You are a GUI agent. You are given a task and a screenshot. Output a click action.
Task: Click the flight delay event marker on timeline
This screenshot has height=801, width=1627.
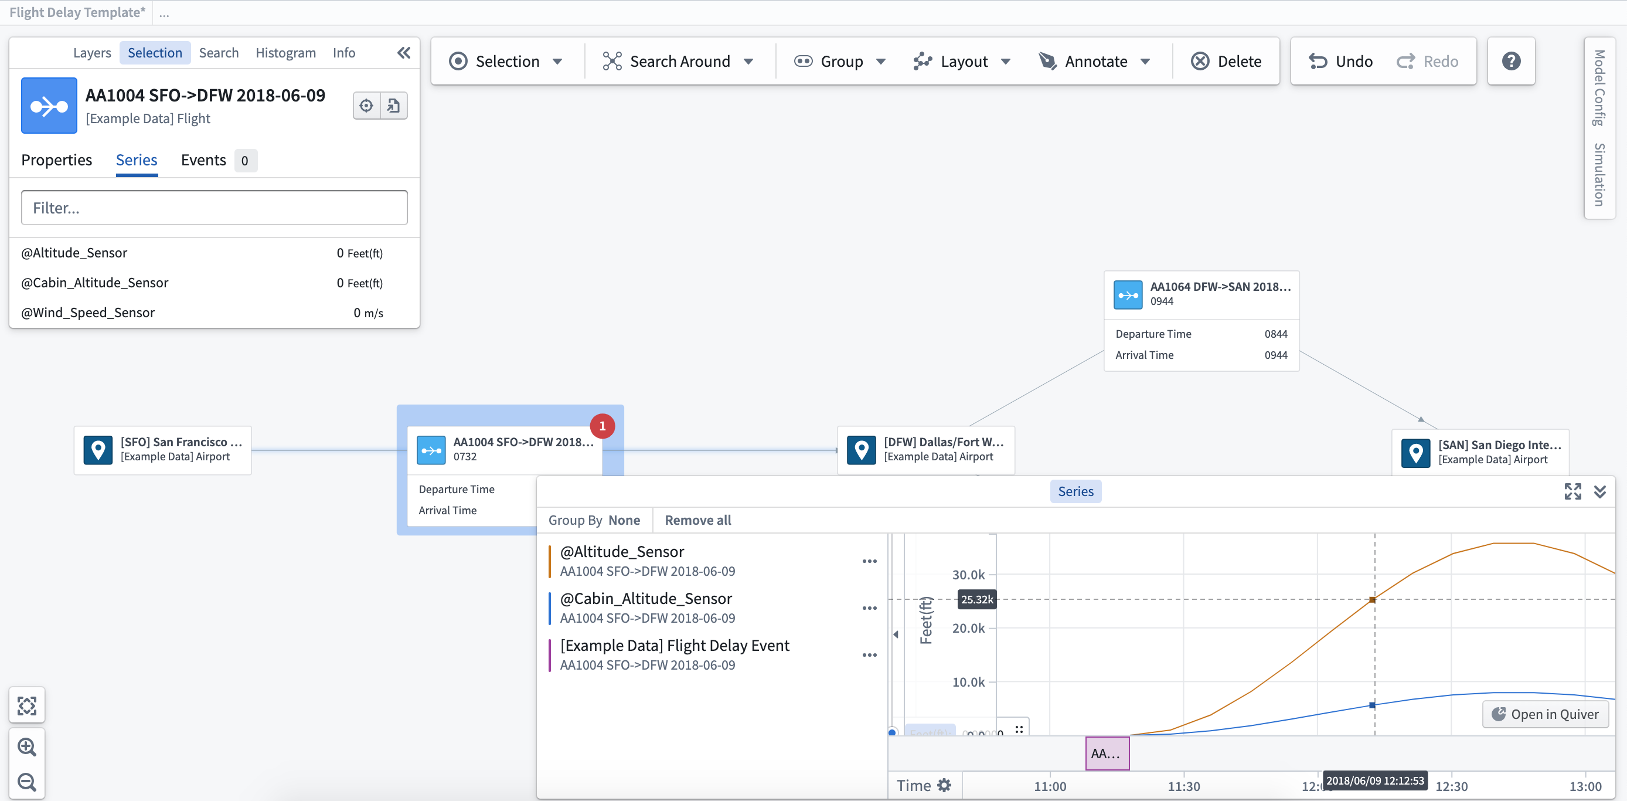[x=1107, y=753]
